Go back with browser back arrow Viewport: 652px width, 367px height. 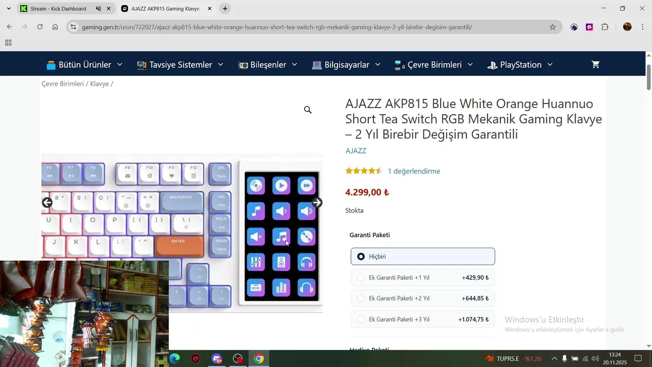[9, 27]
